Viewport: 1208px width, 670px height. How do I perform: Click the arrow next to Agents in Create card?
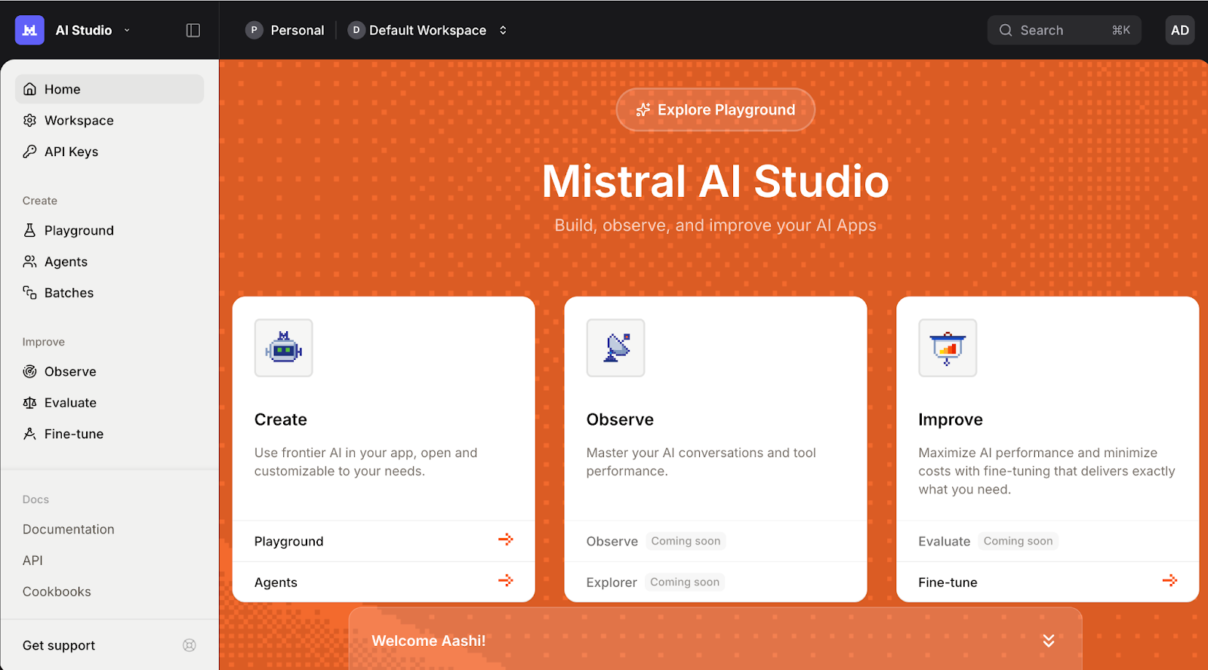click(x=506, y=580)
